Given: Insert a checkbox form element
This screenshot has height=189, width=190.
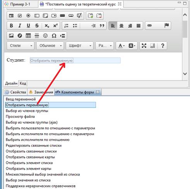Looking at the screenshot, I should [x=20, y=15].
